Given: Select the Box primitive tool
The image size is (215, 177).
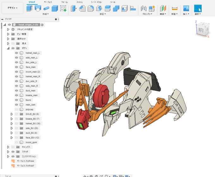Looking at the screenshot, I should [x=55, y=8].
